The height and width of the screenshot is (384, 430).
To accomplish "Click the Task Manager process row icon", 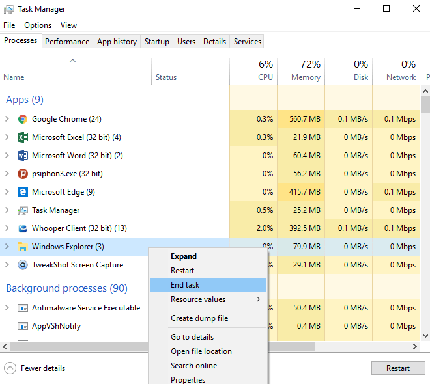I will point(23,210).
